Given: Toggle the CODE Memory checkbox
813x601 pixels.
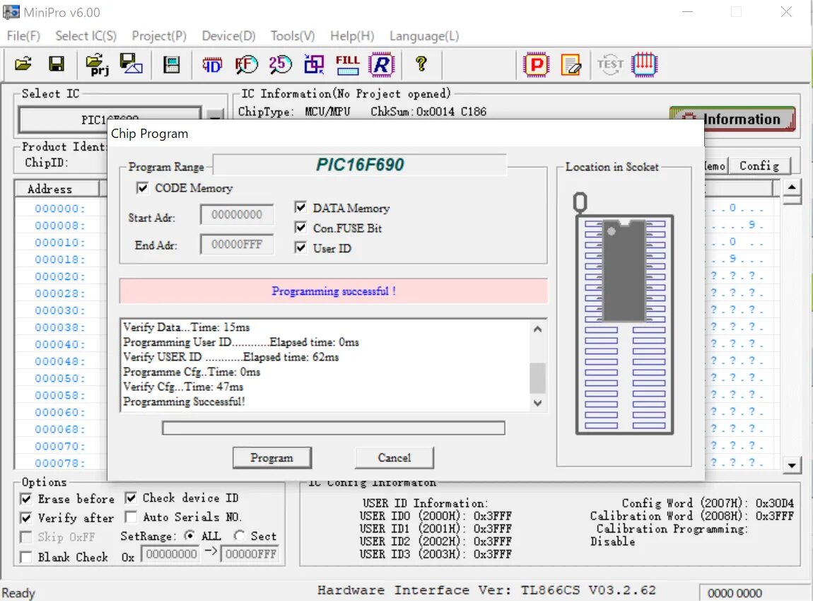Looking at the screenshot, I should [x=142, y=187].
